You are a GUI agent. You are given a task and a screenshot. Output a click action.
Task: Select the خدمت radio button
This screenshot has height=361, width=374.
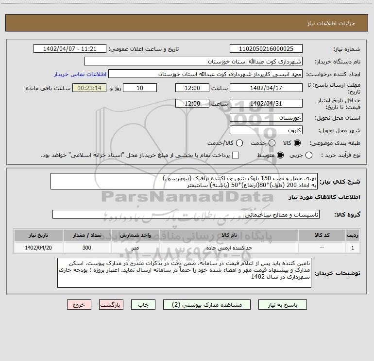(272, 143)
